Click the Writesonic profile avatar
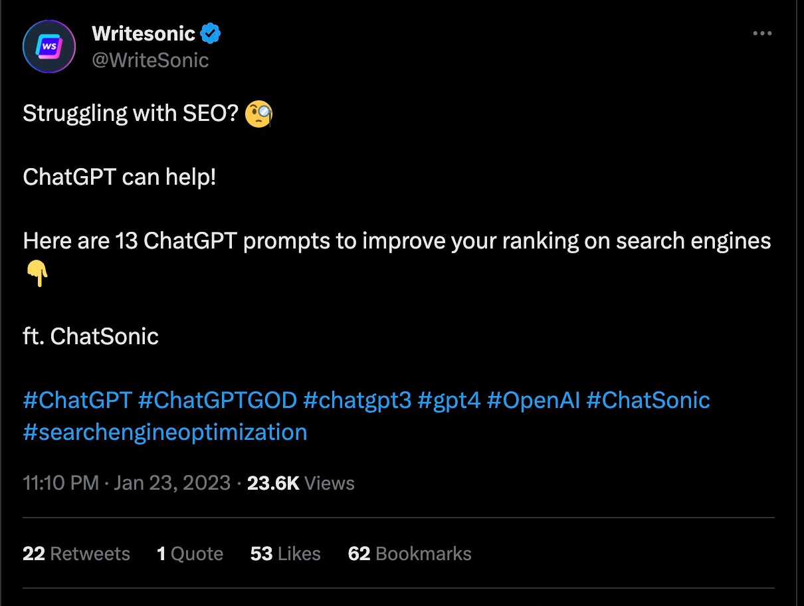804x606 pixels. tap(48, 46)
